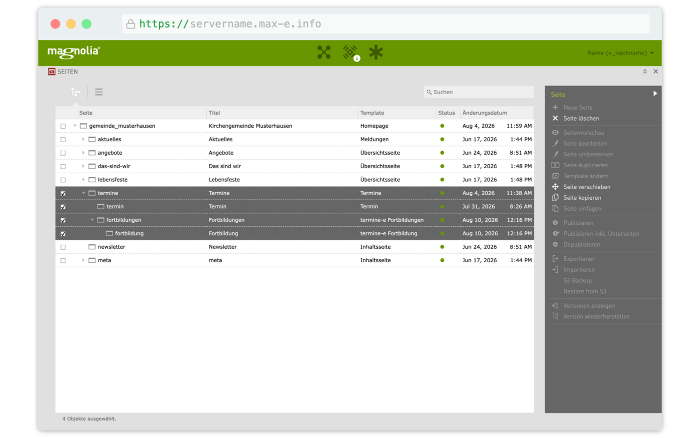
Task: Check the gemeinde_musterhausen row checkbox
Action: pyautogui.click(x=63, y=126)
